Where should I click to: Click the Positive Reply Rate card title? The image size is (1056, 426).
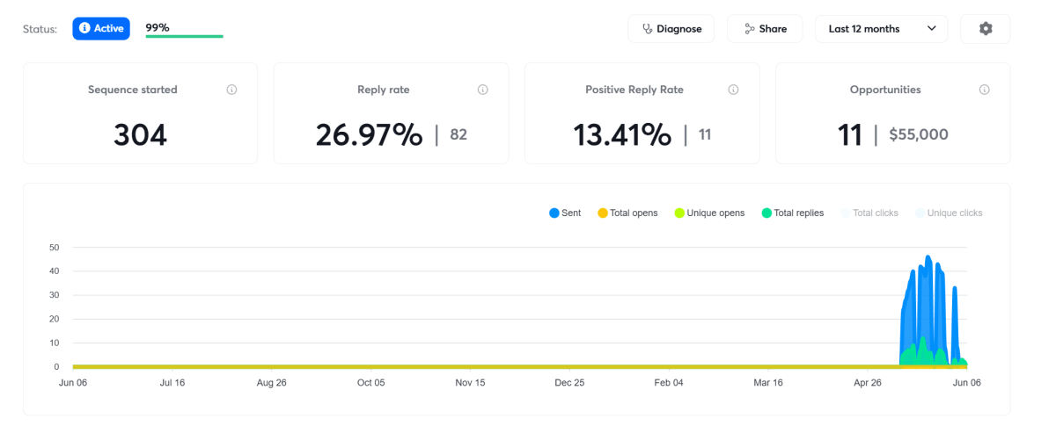(634, 90)
